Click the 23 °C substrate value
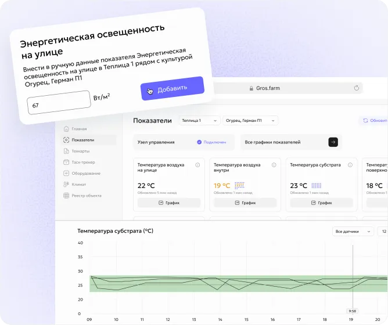The width and height of the screenshot is (388, 325). [x=299, y=186]
